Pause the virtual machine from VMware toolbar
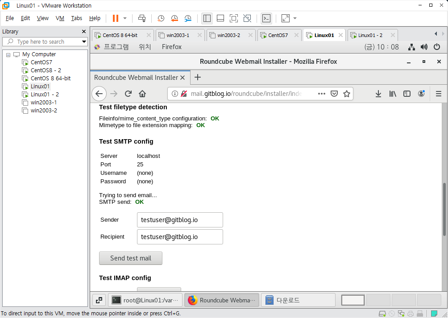Image resolution: width=448 pixels, height=318 pixels. pos(116,18)
